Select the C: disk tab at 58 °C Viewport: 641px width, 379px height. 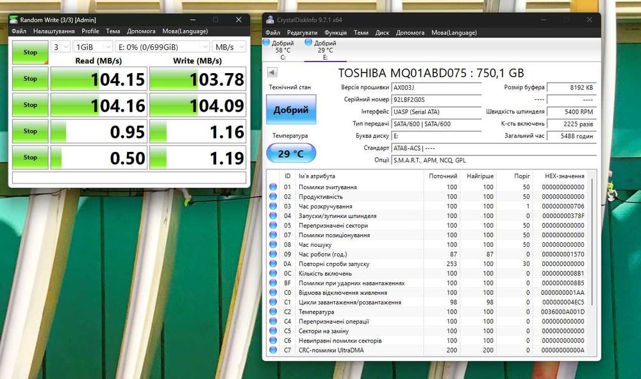tap(283, 50)
